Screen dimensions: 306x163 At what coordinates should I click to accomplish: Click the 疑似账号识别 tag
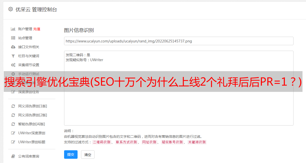172,142
